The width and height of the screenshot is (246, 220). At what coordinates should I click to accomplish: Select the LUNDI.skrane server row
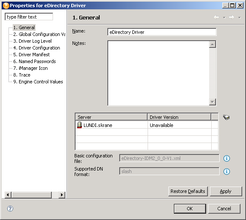point(147,125)
